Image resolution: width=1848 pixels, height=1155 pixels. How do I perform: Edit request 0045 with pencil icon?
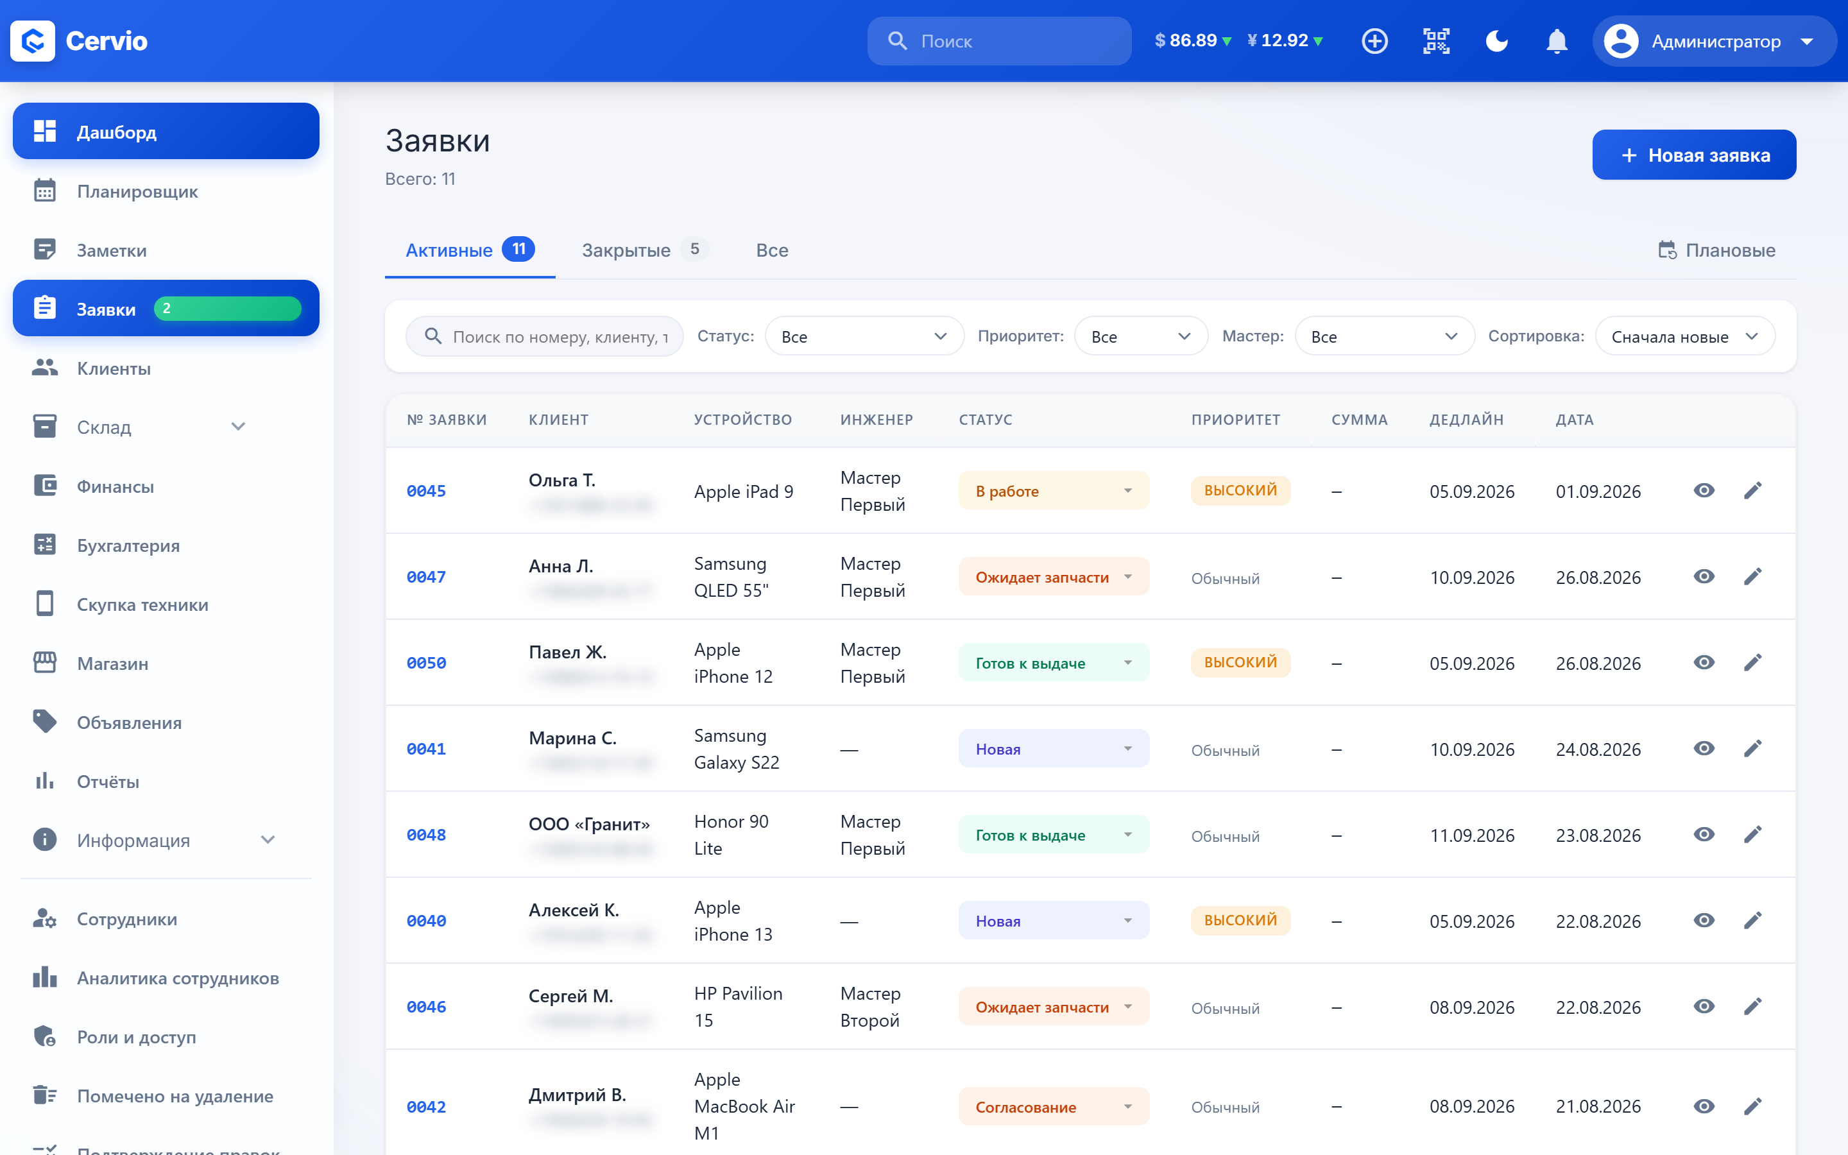point(1752,490)
